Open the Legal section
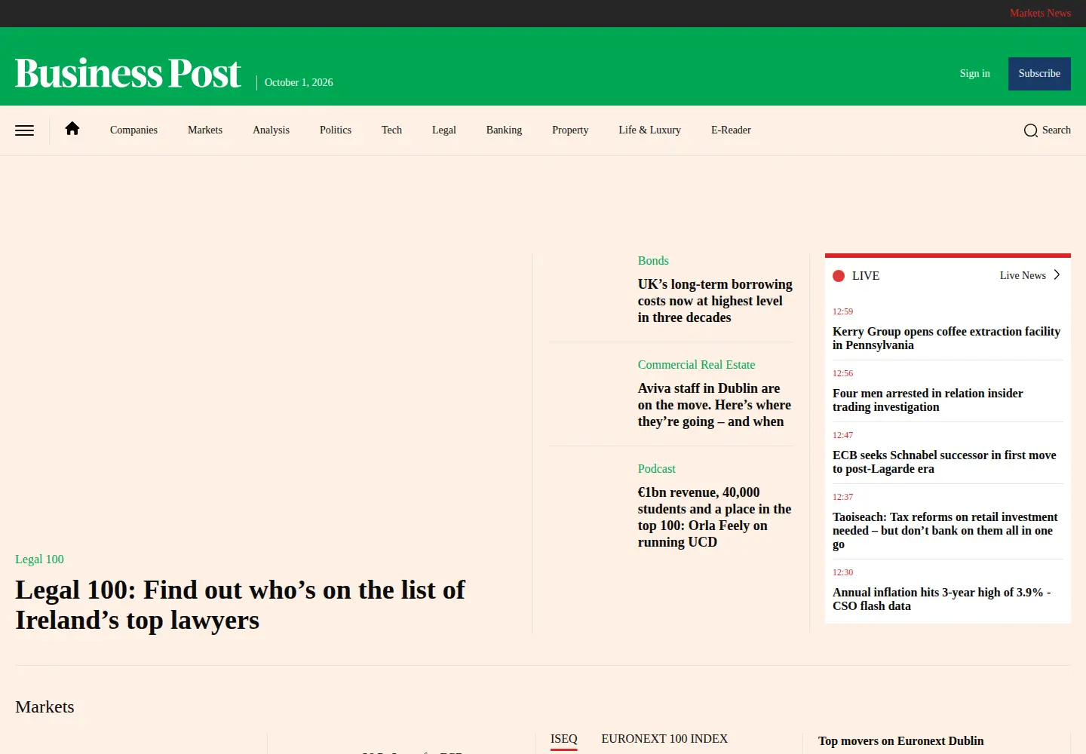Screen dimensions: 1086x754 pos(444,130)
